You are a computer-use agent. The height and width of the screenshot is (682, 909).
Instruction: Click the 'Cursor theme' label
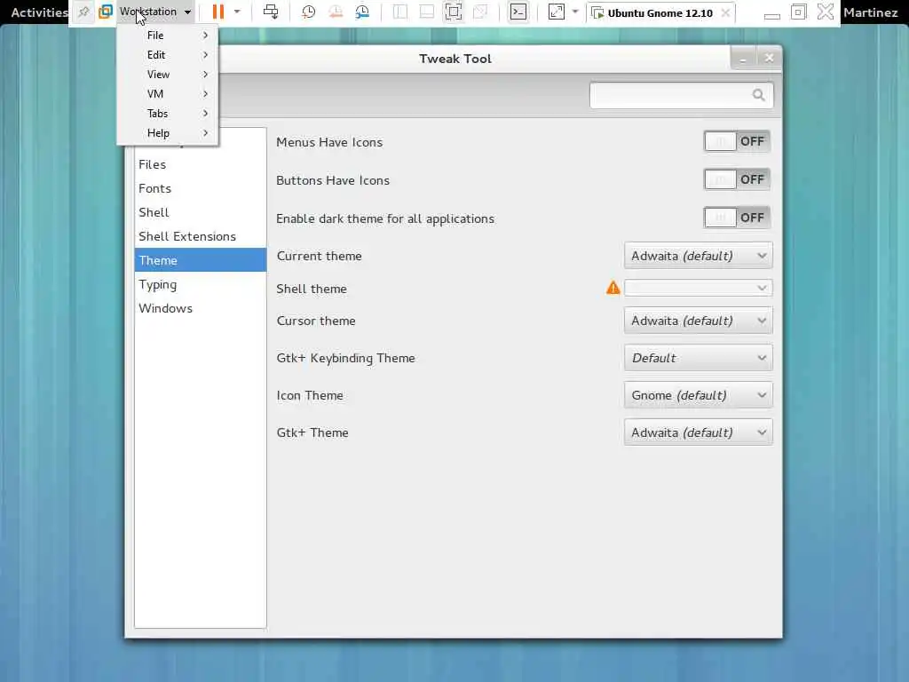[316, 321]
